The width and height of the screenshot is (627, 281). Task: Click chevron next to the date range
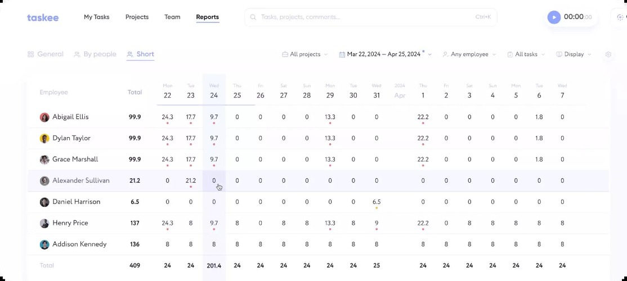pyautogui.click(x=430, y=55)
